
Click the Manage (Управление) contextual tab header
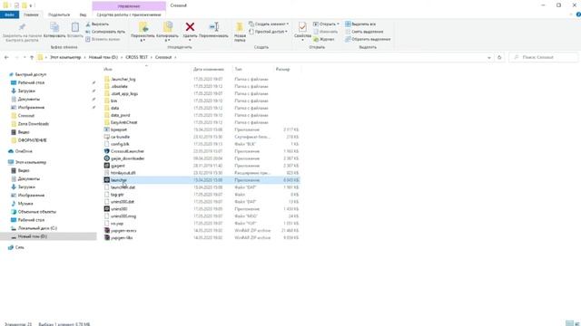[129, 6]
